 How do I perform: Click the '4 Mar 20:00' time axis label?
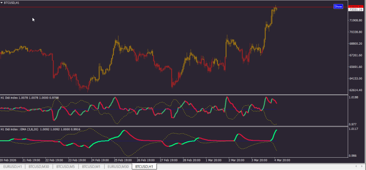pos(282,160)
